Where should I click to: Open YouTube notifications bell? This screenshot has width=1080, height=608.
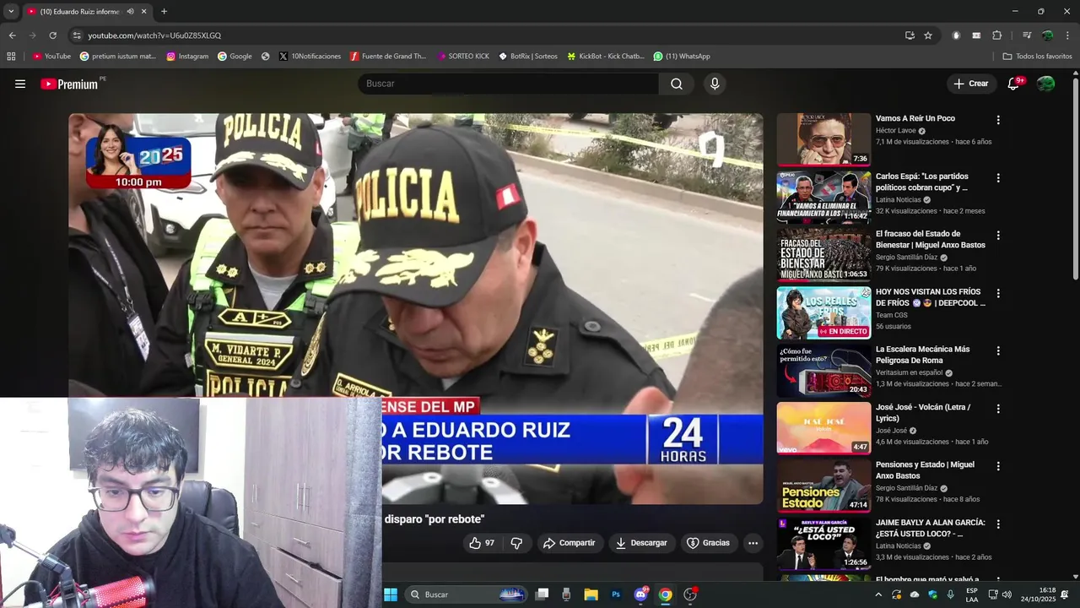(x=1014, y=84)
